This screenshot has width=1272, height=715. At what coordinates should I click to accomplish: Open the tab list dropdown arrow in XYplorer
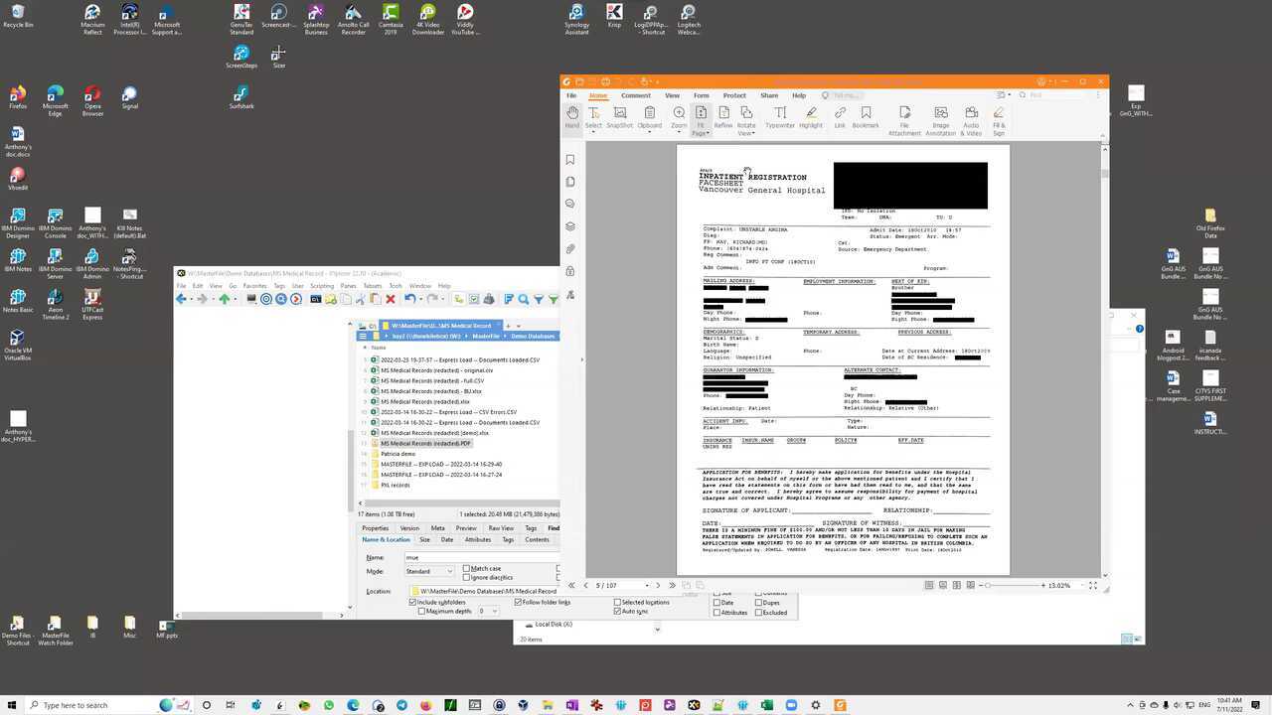point(520,326)
